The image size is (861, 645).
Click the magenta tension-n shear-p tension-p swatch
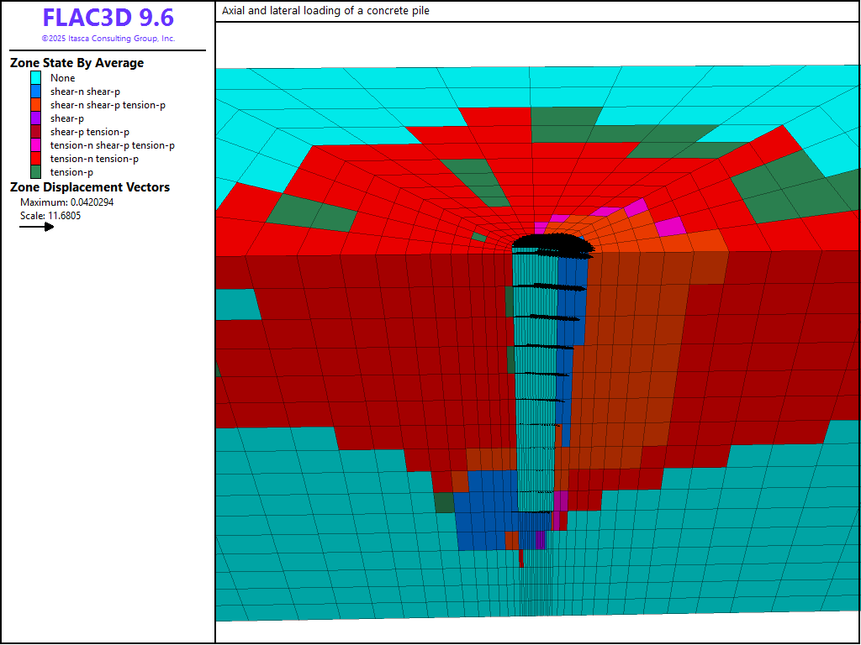[x=35, y=145]
